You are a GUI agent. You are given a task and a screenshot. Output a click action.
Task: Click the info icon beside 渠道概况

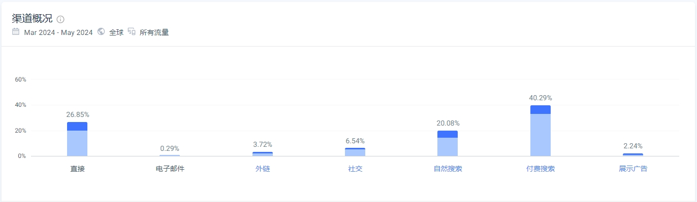click(x=60, y=20)
